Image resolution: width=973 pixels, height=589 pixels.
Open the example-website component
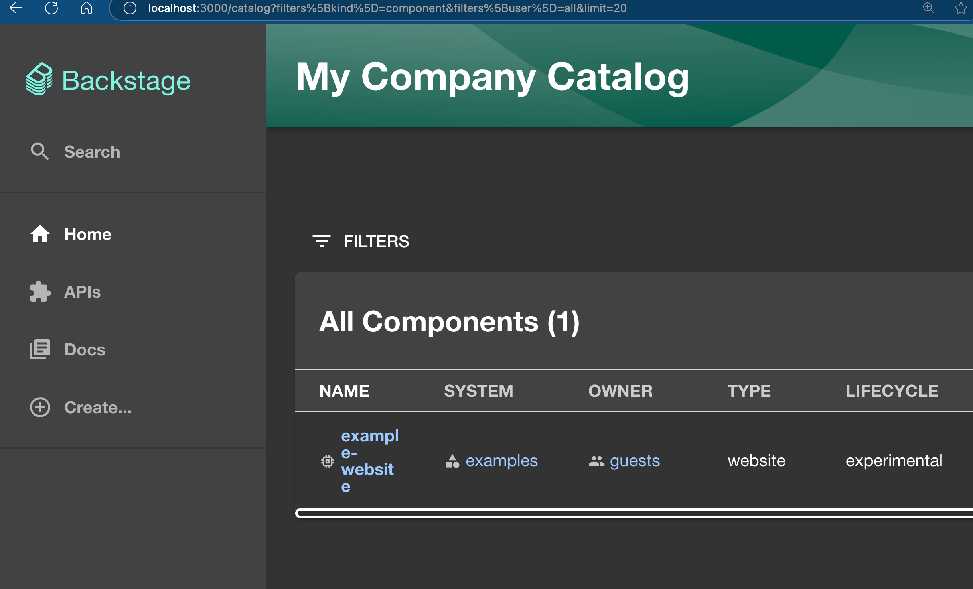click(369, 461)
